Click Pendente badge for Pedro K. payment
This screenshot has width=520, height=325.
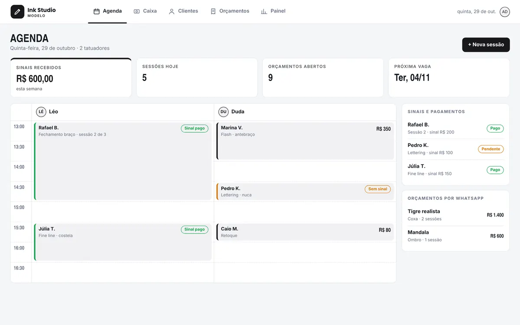(491, 149)
